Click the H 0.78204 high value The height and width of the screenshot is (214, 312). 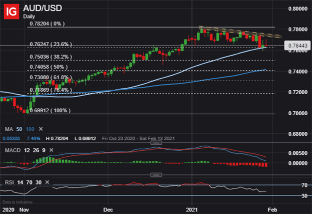tap(57, 138)
